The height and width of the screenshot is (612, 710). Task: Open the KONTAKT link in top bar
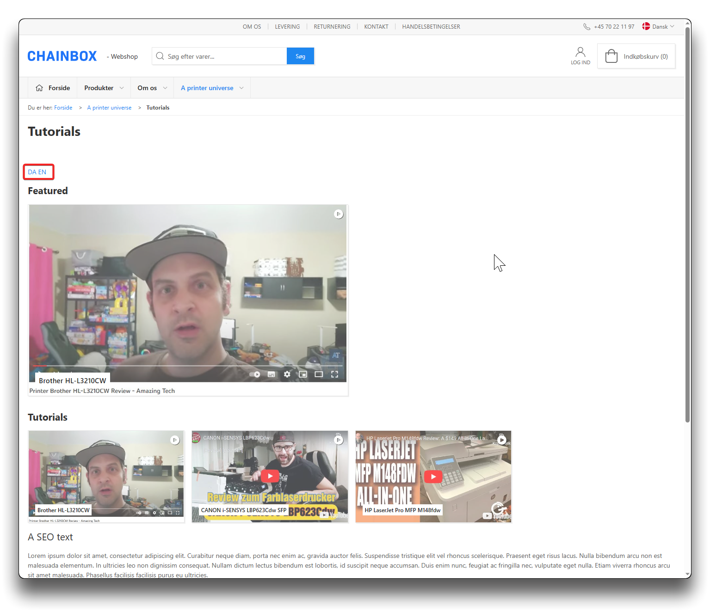(x=376, y=27)
